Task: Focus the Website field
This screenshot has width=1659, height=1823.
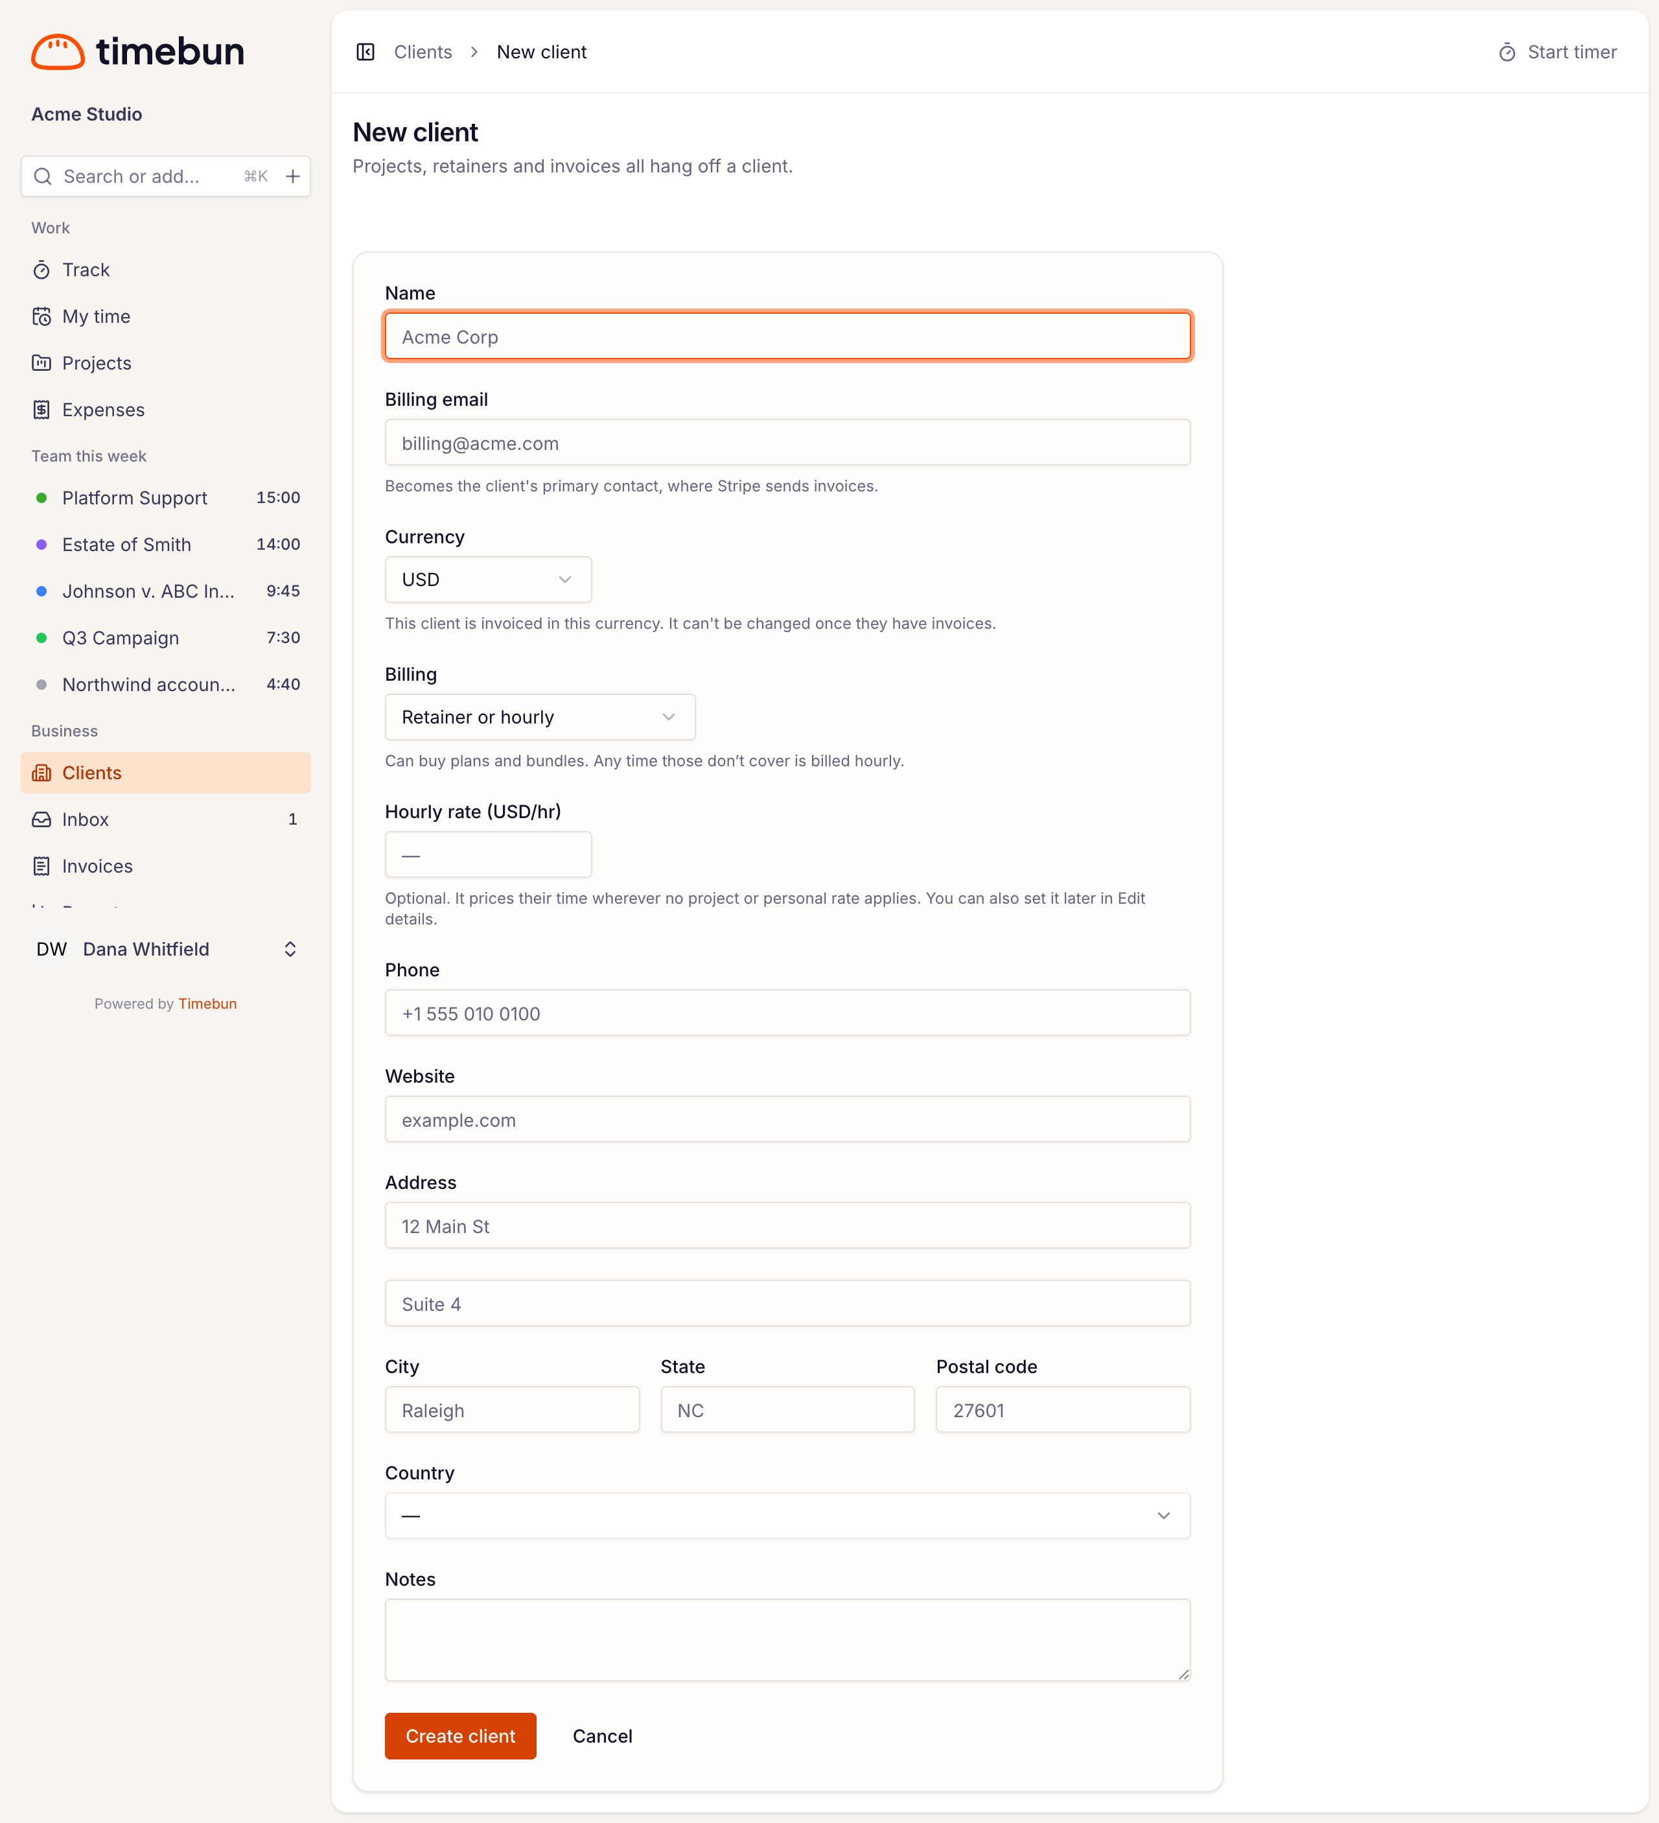Action: (x=787, y=1120)
